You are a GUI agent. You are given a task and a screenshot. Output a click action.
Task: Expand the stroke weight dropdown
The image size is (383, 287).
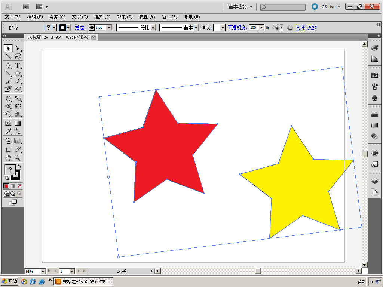(110, 28)
